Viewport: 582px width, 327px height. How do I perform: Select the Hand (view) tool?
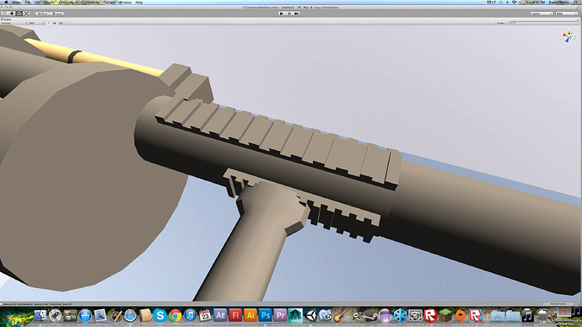pyautogui.click(x=4, y=13)
